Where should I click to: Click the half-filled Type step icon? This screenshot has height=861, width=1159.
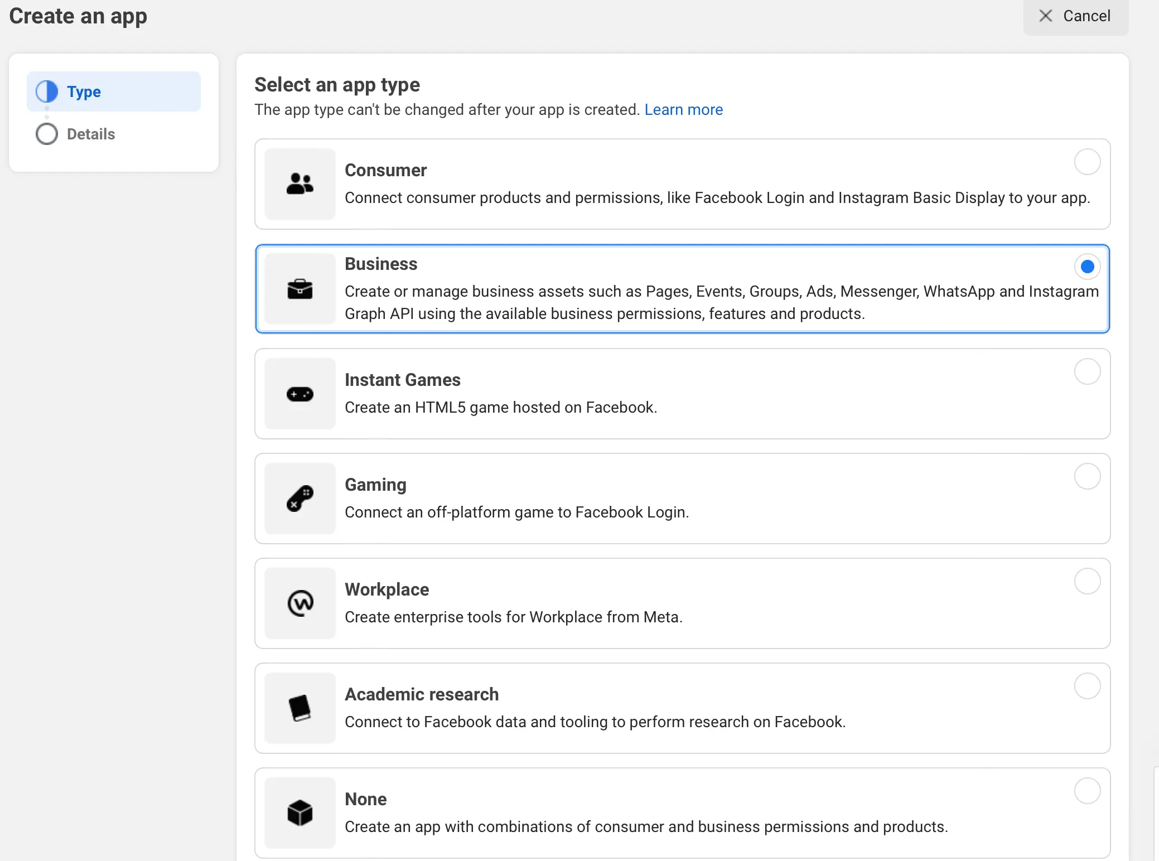pyautogui.click(x=47, y=91)
